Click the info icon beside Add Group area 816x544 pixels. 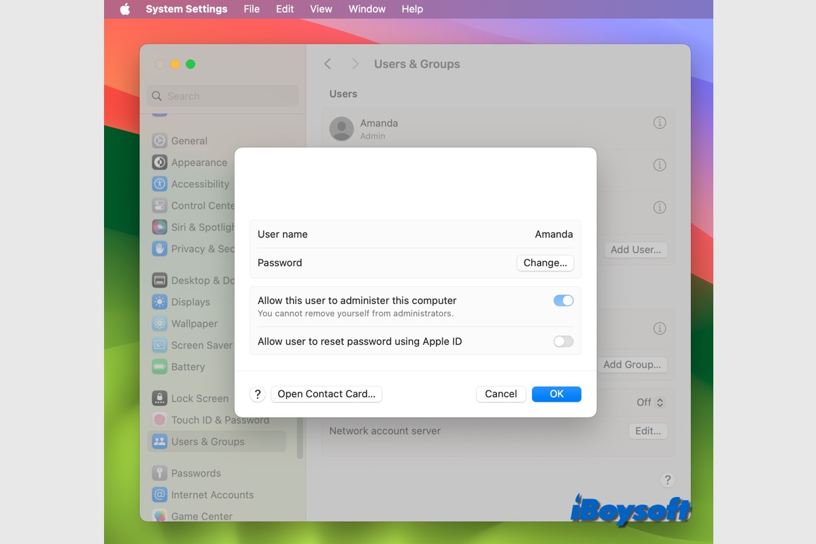660,328
